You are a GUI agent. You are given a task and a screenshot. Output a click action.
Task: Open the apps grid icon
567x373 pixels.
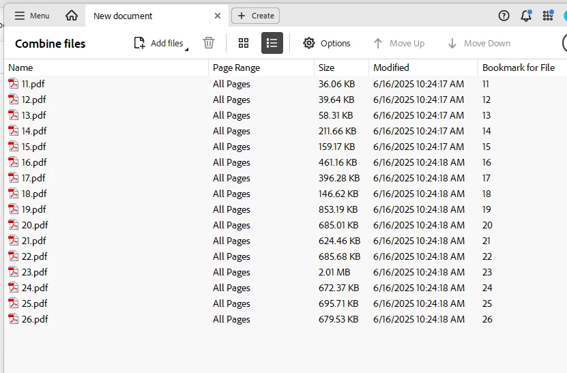coord(548,16)
